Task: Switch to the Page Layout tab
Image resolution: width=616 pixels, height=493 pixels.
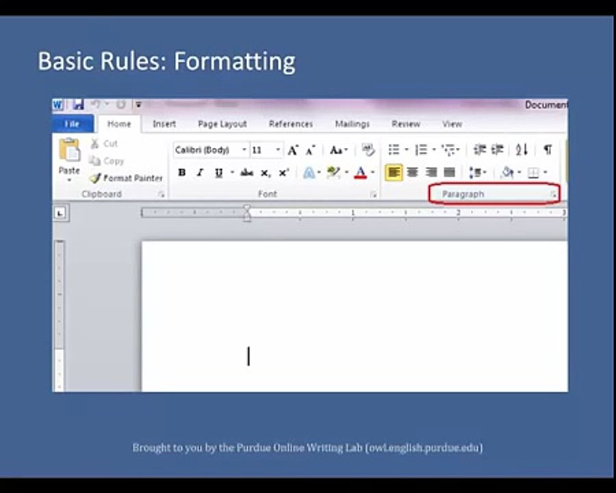Action: 222,124
